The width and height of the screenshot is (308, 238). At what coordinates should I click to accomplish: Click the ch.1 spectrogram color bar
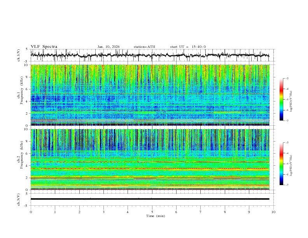(282, 100)
